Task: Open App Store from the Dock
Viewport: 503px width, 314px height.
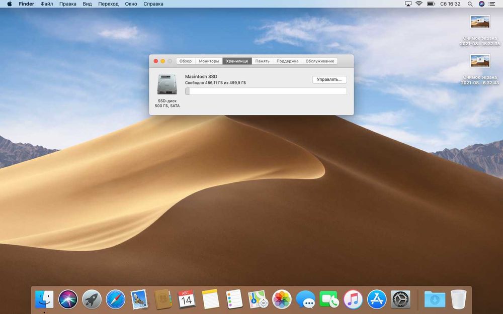Action: 377,299
